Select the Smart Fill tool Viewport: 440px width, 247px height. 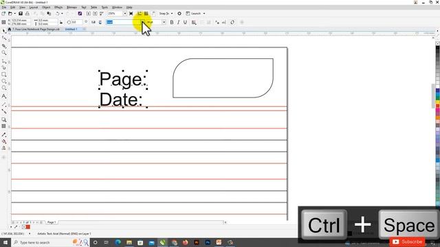pyautogui.click(x=4, y=148)
